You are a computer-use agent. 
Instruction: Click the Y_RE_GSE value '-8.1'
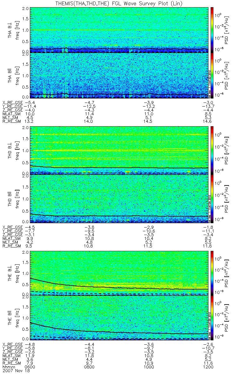click(89, 349)
